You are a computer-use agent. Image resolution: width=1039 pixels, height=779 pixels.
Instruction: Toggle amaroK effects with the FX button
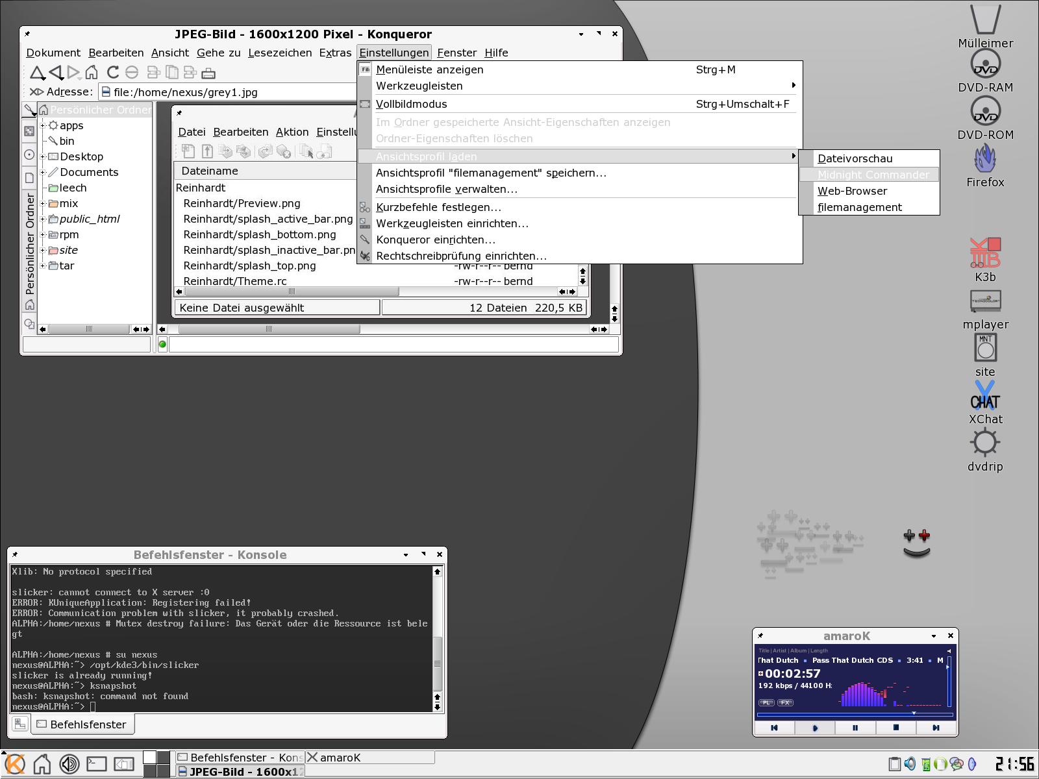tap(785, 702)
